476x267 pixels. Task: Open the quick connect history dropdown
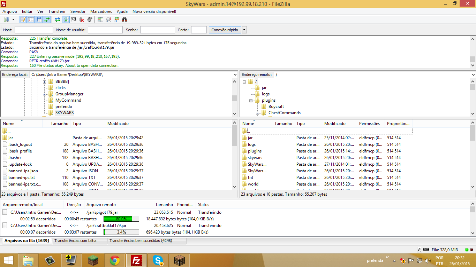click(244, 30)
